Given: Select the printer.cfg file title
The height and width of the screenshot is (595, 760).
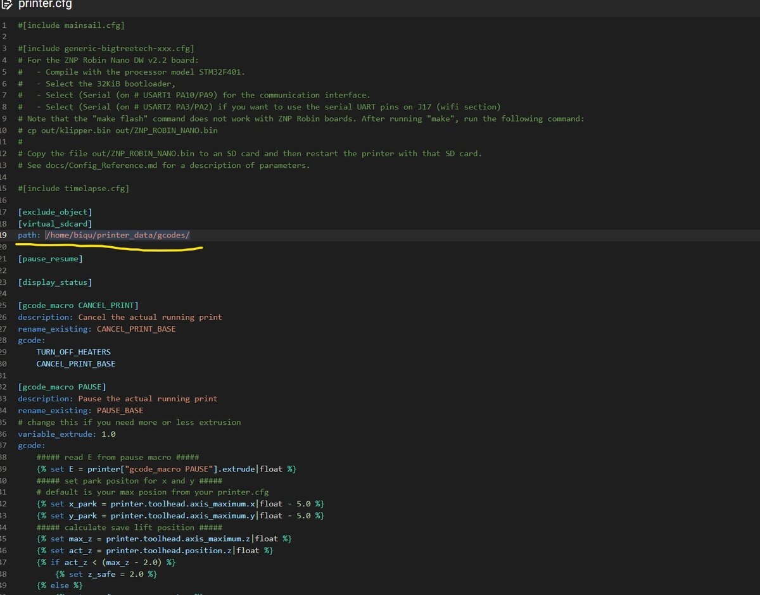Looking at the screenshot, I should [x=46, y=4].
